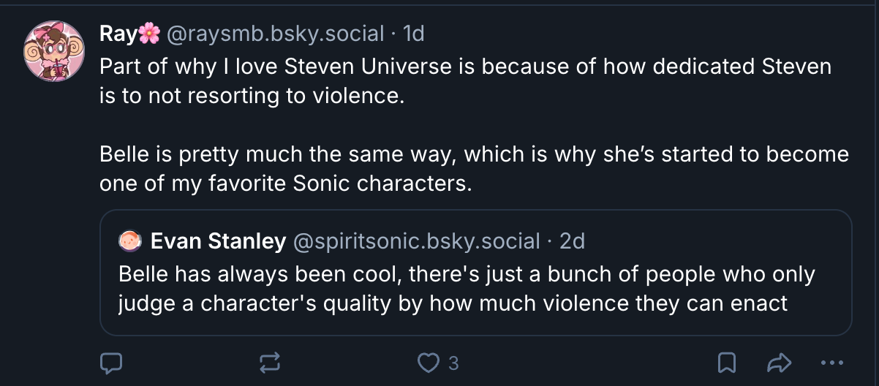Like the post with heart icon
The image size is (879, 386).
coord(426,362)
